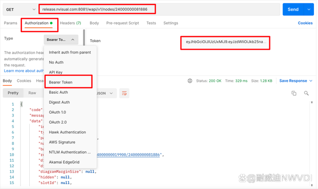
Task: Open the Send button dropdown arrow
Action: tap(309, 9)
